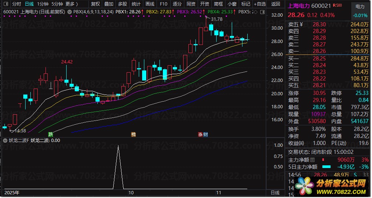The height and width of the screenshot is (198, 372).
Task: Click 市值 value 797.3亿
Action: [360, 107]
